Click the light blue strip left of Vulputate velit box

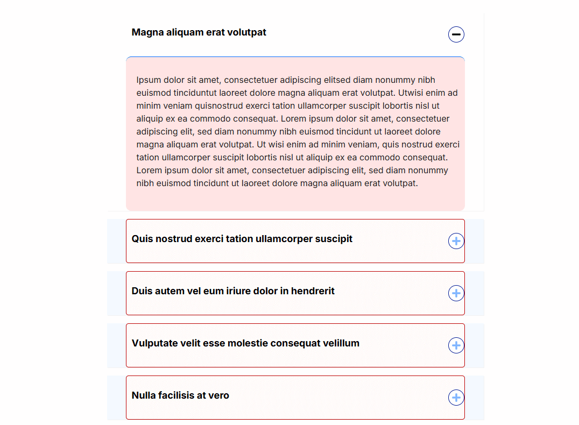(116, 345)
